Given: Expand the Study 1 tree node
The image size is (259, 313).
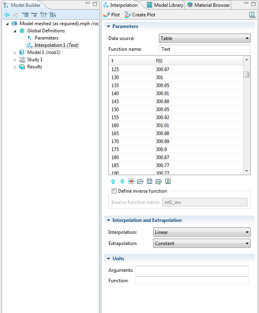Looking at the screenshot, I should pyautogui.click(x=15, y=60).
